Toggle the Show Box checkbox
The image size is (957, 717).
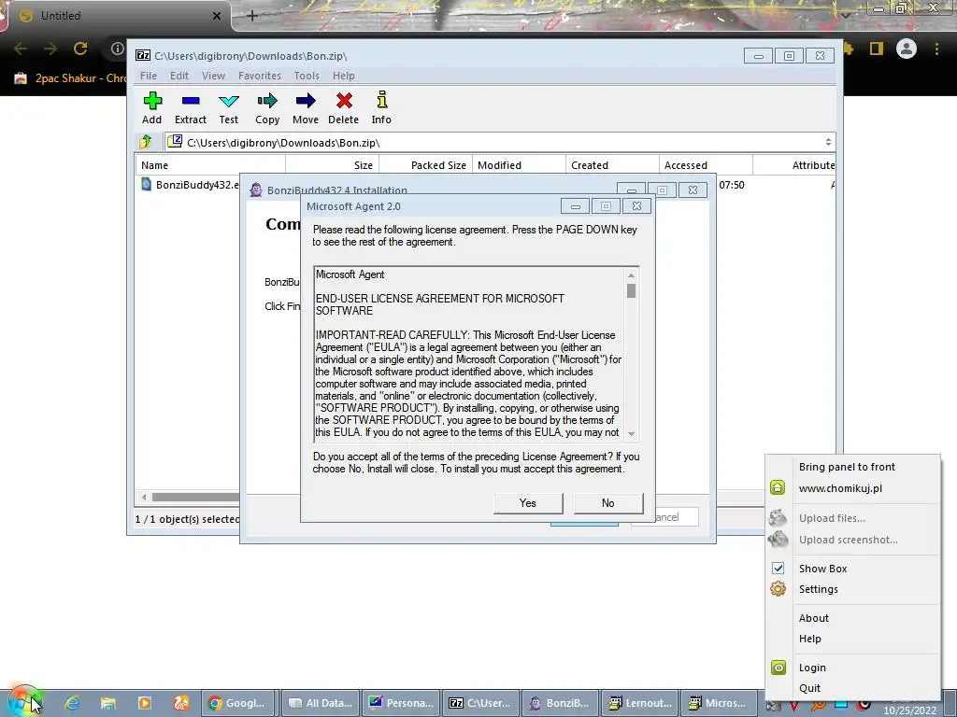click(x=778, y=569)
